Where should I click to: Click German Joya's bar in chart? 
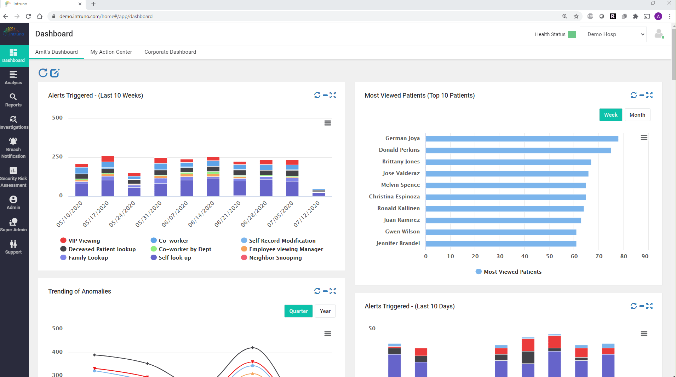pos(522,139)
